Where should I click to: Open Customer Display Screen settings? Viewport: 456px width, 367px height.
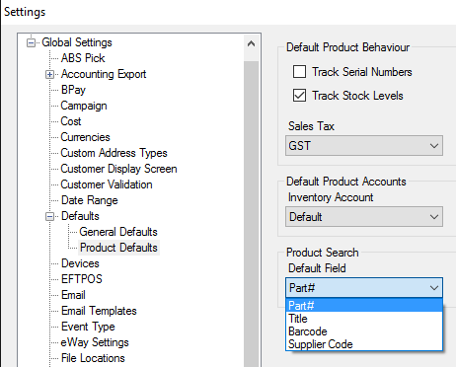coord(118,169)
